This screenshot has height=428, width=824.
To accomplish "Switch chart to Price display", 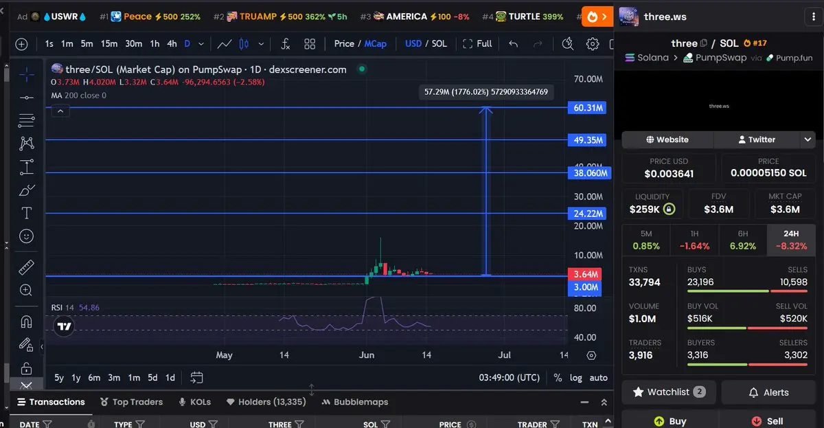I will tap(344, 43).
